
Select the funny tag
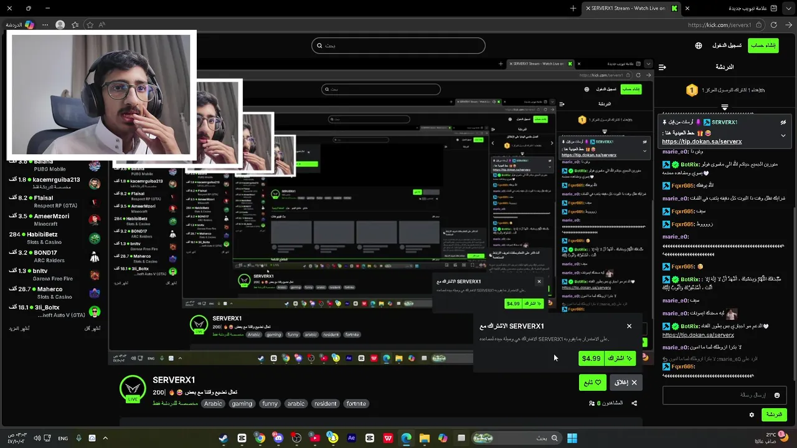coord(270,404)
